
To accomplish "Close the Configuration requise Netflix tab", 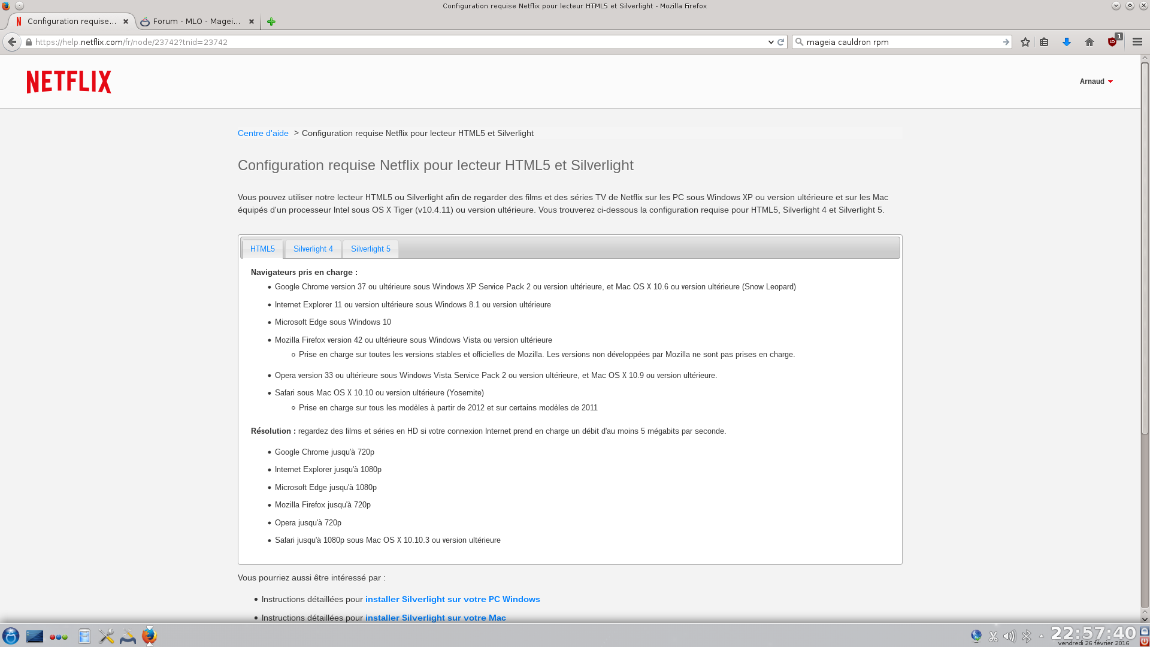I will [126, 22].
